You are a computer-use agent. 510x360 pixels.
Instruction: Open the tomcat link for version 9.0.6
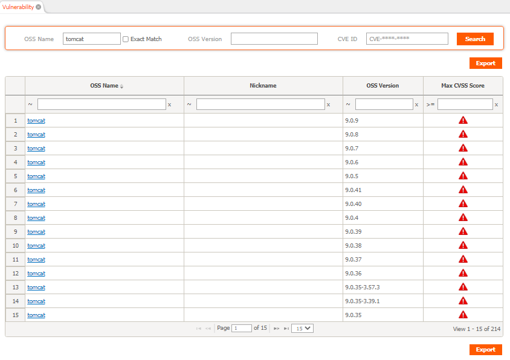coord(36,162)
